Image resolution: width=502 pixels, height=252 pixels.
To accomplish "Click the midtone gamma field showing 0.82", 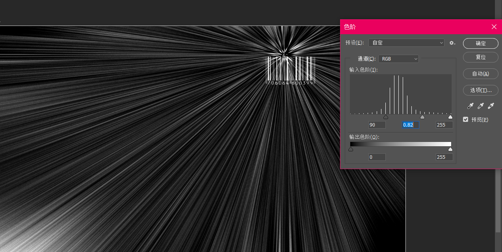I will [410, 125].
